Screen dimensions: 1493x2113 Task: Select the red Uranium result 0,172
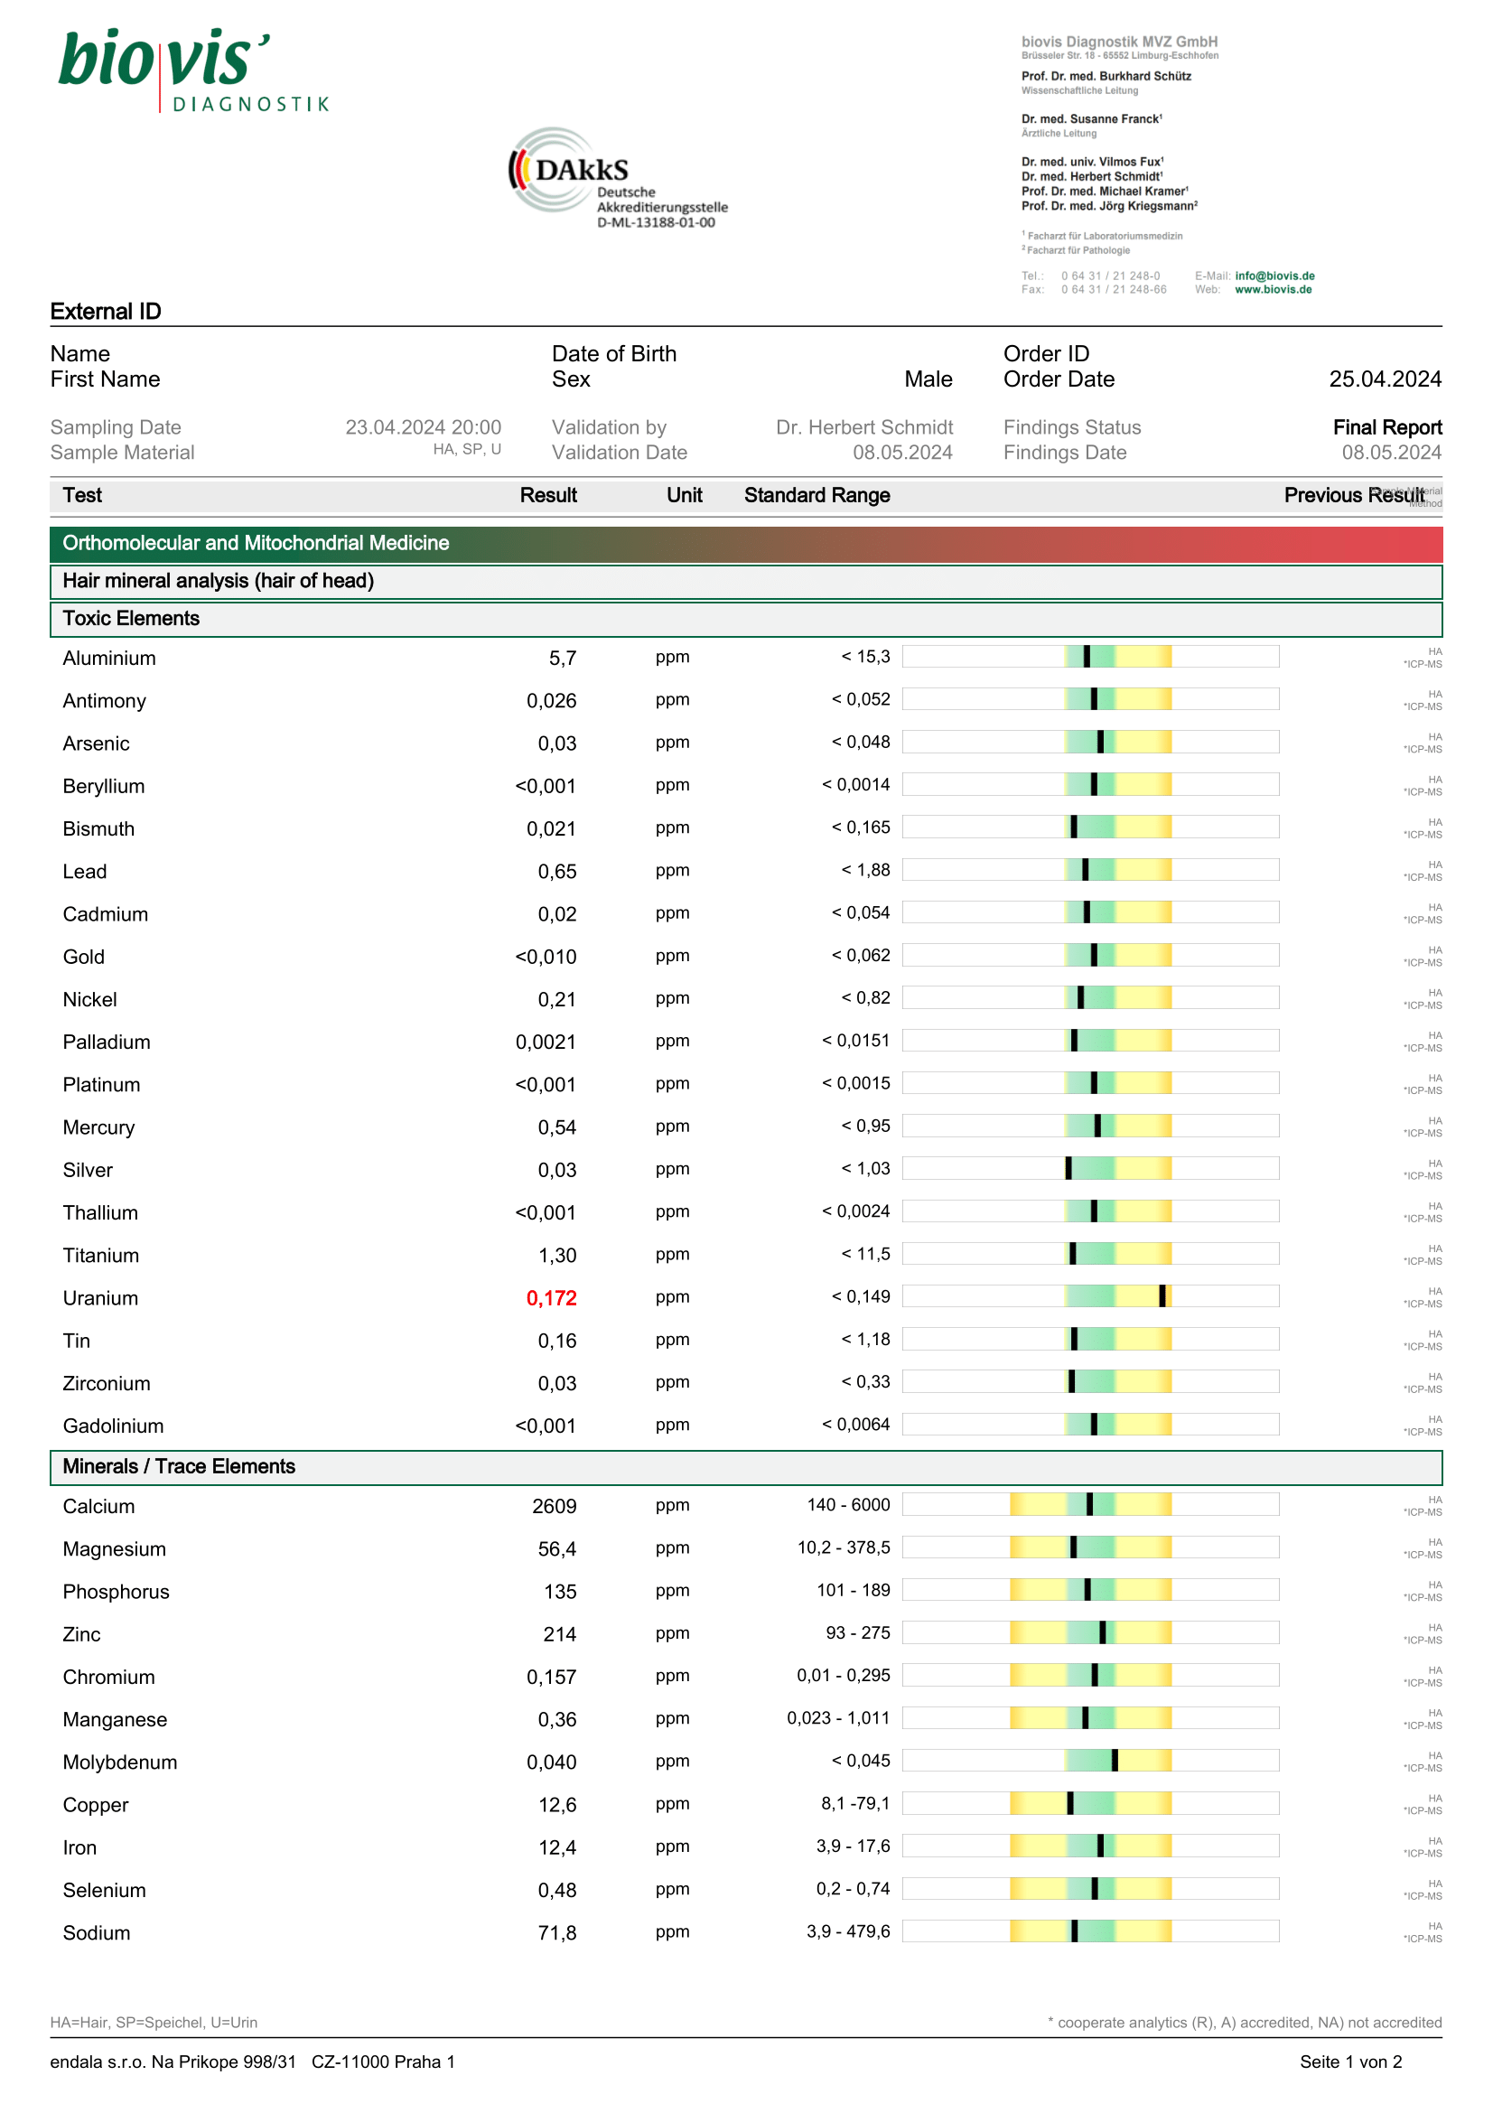click(x=551, y=1298)
